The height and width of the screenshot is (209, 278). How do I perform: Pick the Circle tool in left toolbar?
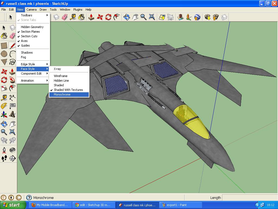(4, 54)
